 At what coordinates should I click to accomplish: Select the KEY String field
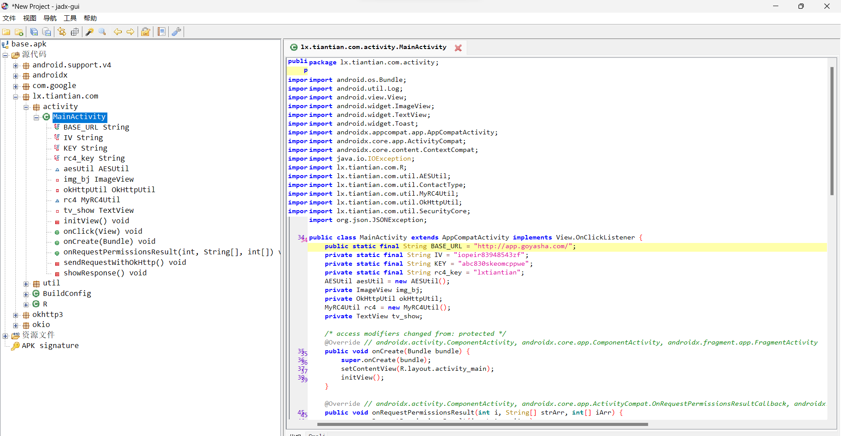click(85, 148)
